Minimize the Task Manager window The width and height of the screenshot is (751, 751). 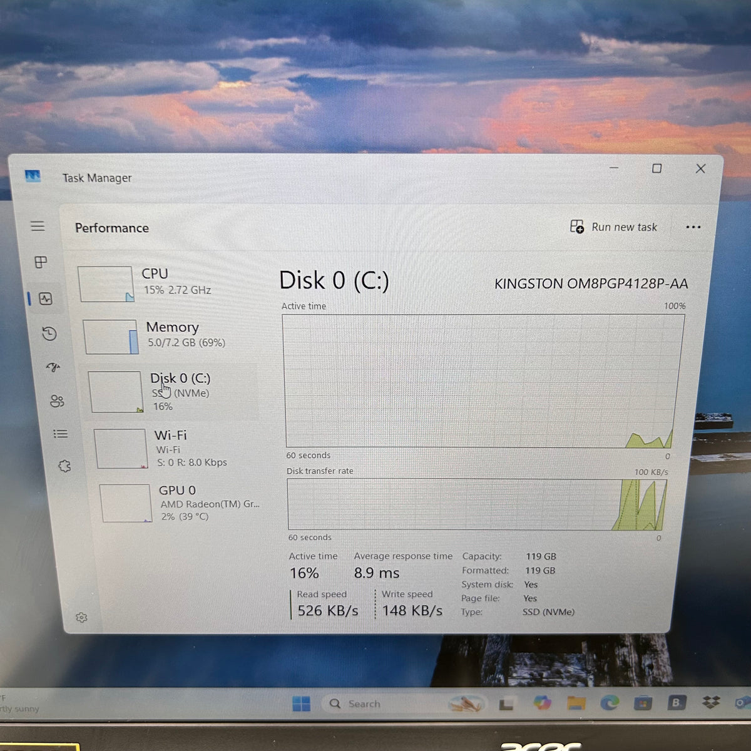click(614, 168)
